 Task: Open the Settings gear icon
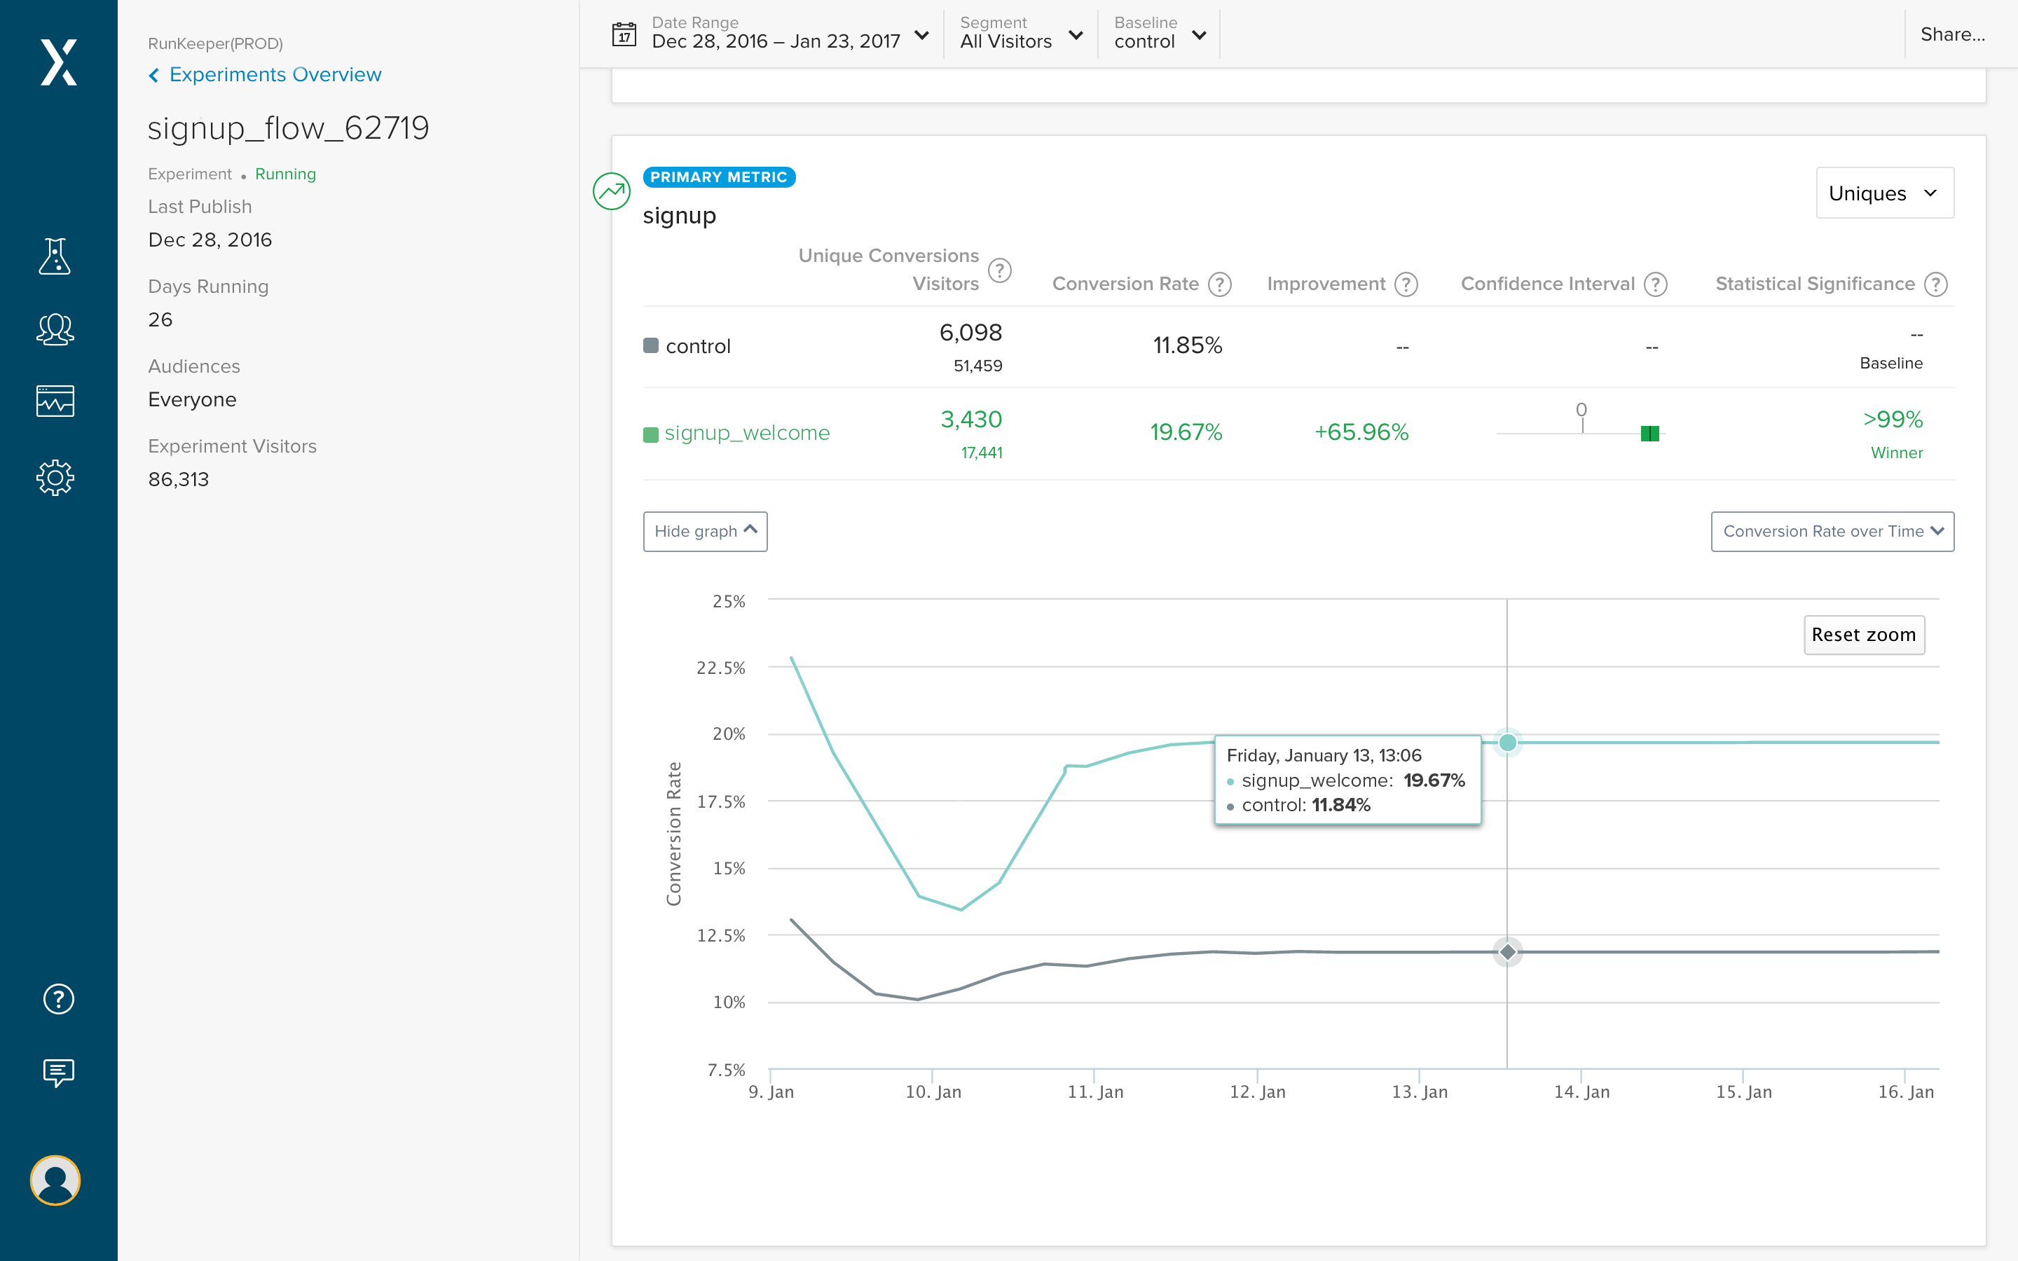55,478
